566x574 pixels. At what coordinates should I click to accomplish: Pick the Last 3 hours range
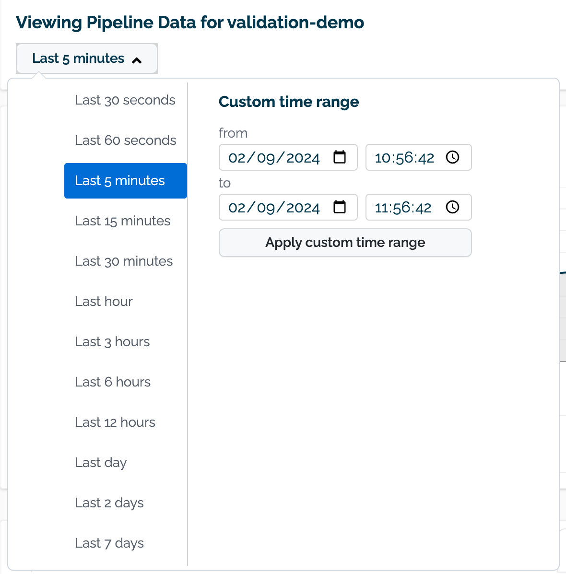pos(112,342)
